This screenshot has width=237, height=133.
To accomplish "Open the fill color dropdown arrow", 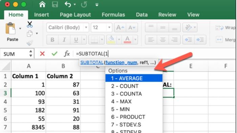I will 119,39.
